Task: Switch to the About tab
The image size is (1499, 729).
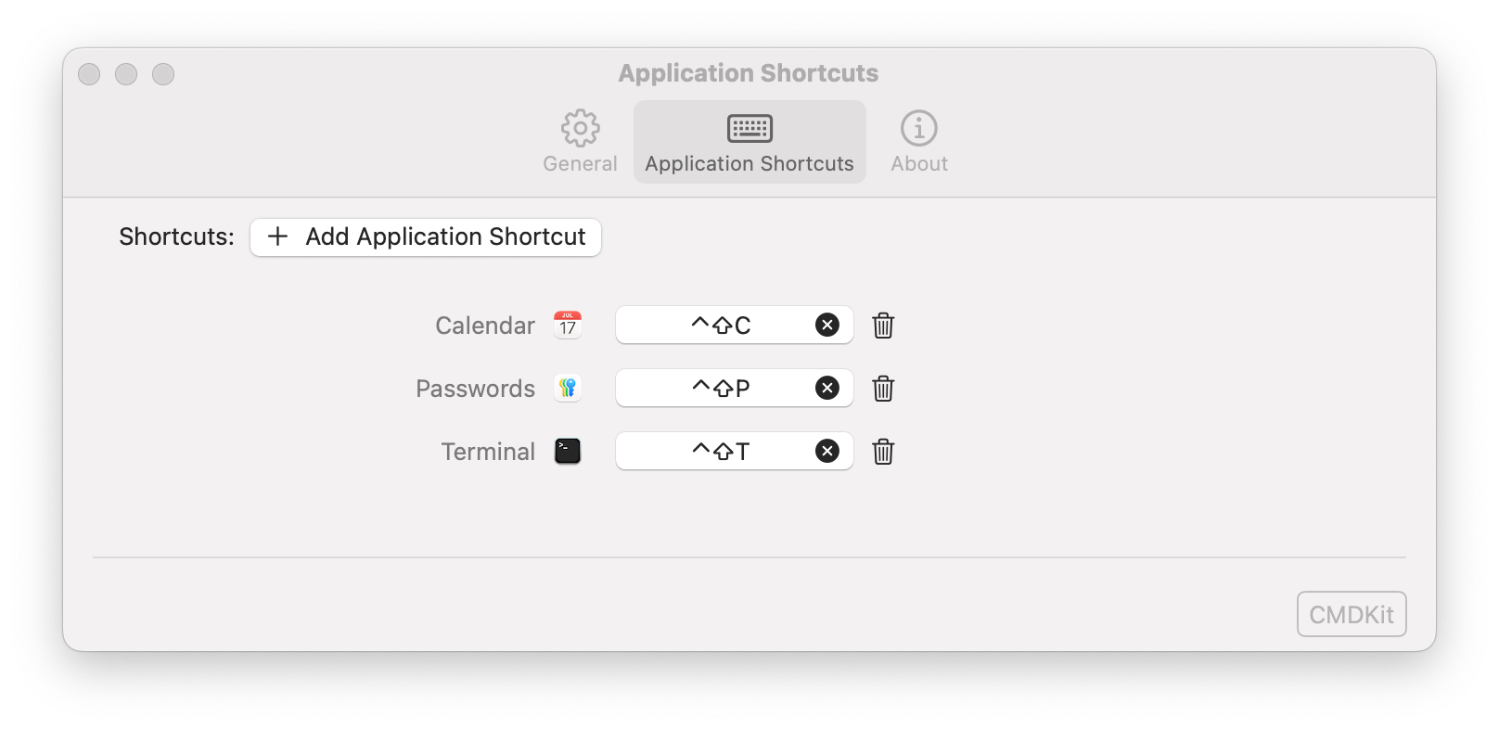Action: (919, 142)
